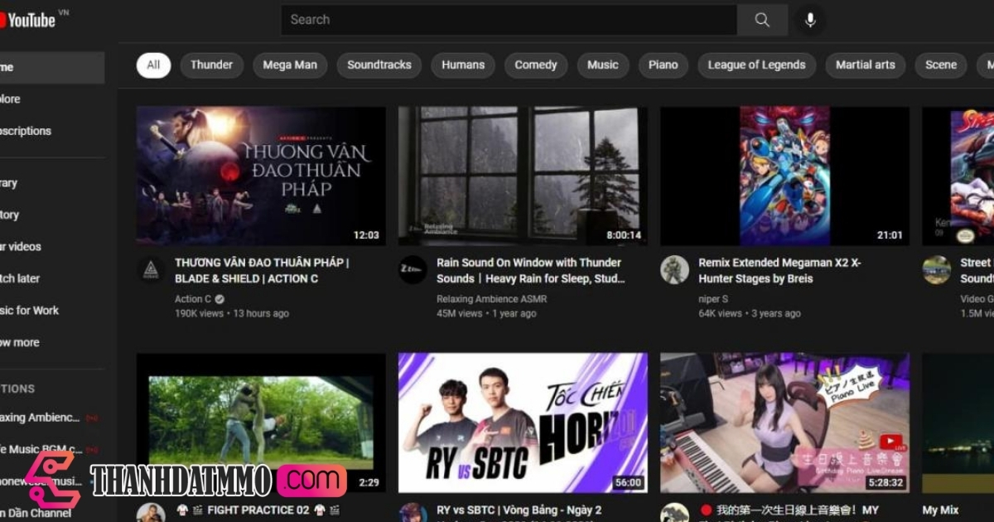Toggle the Martial arts filter chip

(865, 65)
